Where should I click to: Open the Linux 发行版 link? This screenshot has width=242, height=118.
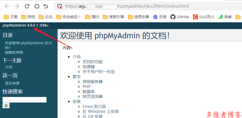[94, 106]
